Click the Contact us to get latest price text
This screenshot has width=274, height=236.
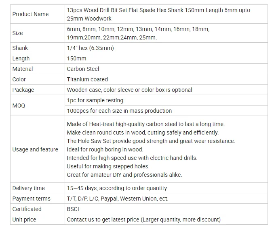tap(143, 219)
